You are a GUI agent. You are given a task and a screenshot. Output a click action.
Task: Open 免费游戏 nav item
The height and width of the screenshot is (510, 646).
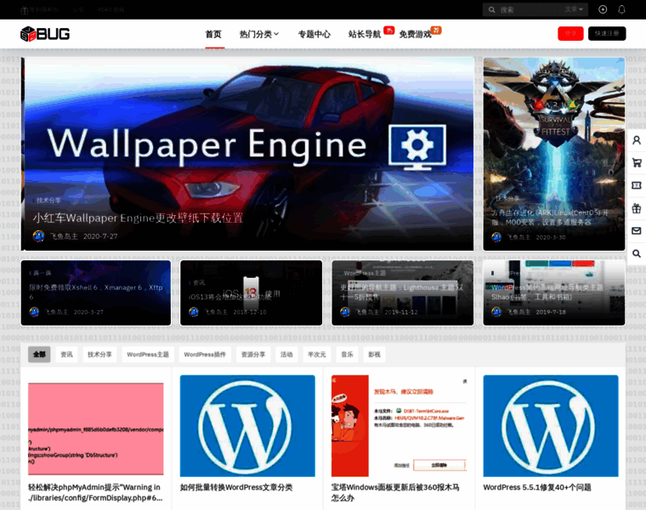pyautogui.click(x=416, y=34)
